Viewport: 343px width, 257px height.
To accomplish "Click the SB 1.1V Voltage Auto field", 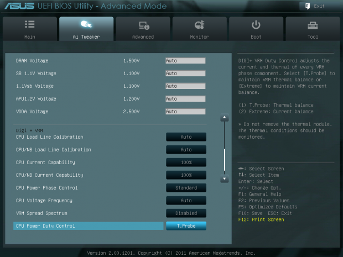I will pos(185,73).
